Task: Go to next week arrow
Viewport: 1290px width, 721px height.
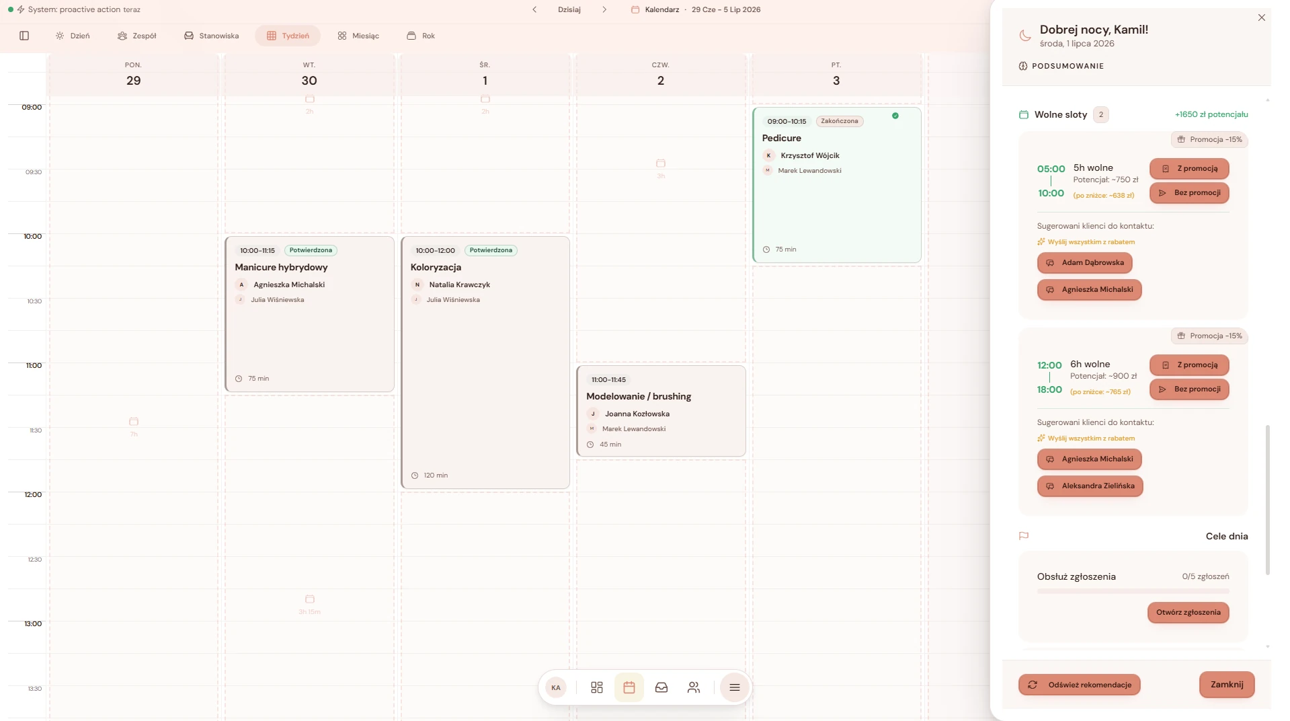Action: [x=604, y=9]
